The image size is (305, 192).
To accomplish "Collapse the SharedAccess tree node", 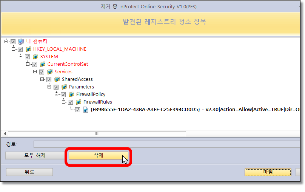I will click(42, 79).
